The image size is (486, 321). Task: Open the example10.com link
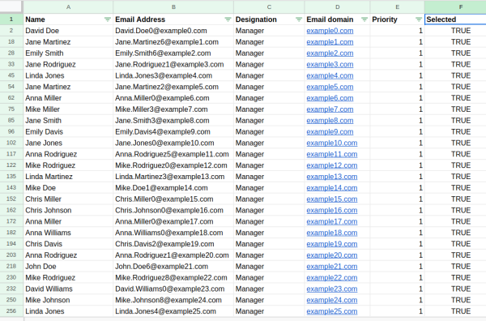click(x=332, y=143)
